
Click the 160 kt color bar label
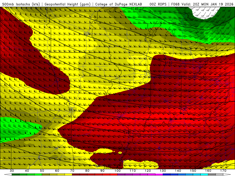[x=208, y=171]
